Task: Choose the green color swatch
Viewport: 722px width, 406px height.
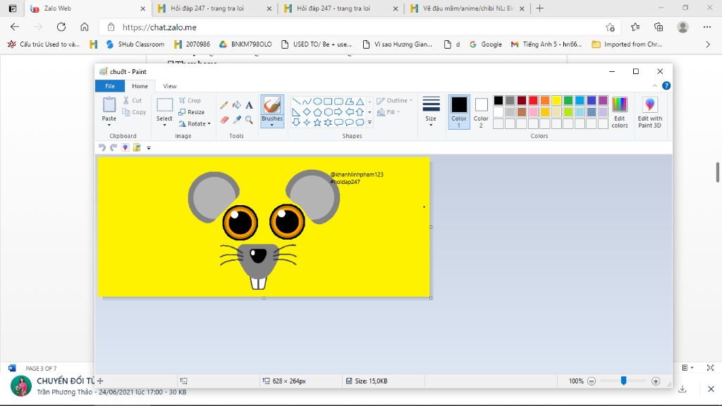Action: coord(568,100)
